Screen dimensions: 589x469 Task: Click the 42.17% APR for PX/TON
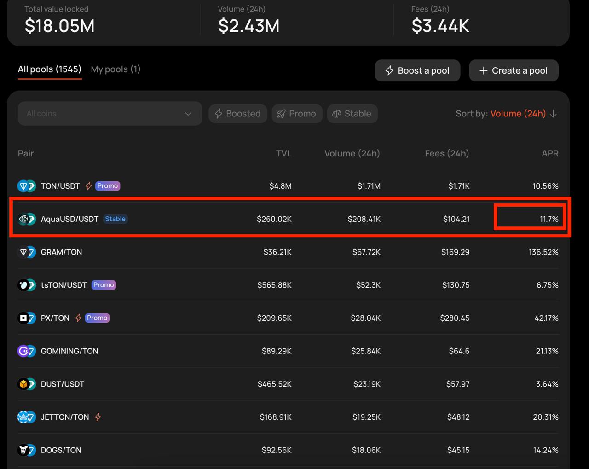tap(546, 318)
